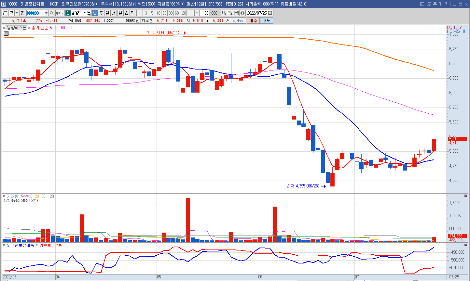The width and height of the screenshot is (470, 281).
Task: Click the 기관보유수량 indicator label
Action: pyautogui.click(x=51, y=245)
